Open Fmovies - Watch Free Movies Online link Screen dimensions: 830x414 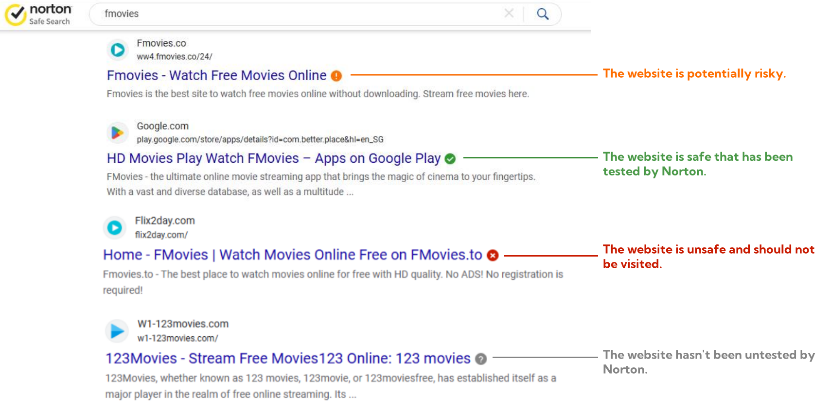[217, 75]
